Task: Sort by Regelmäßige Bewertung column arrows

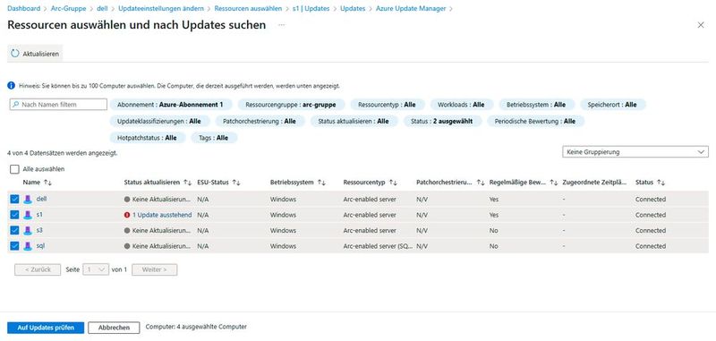Action: tap(553, 183)
